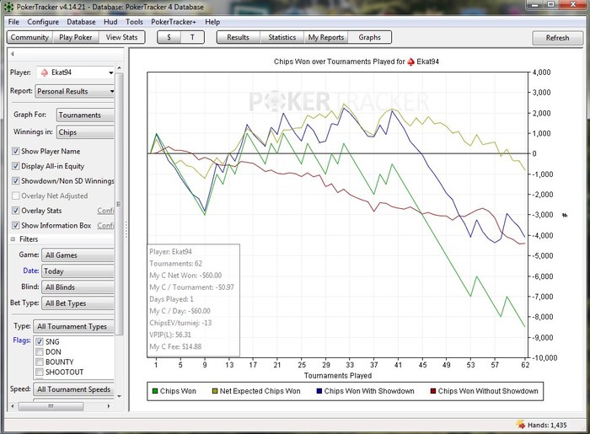This screenshot has width=590, height=434.
Task: Open the Blind filter All Blinds
Action: tap(78, 287)
